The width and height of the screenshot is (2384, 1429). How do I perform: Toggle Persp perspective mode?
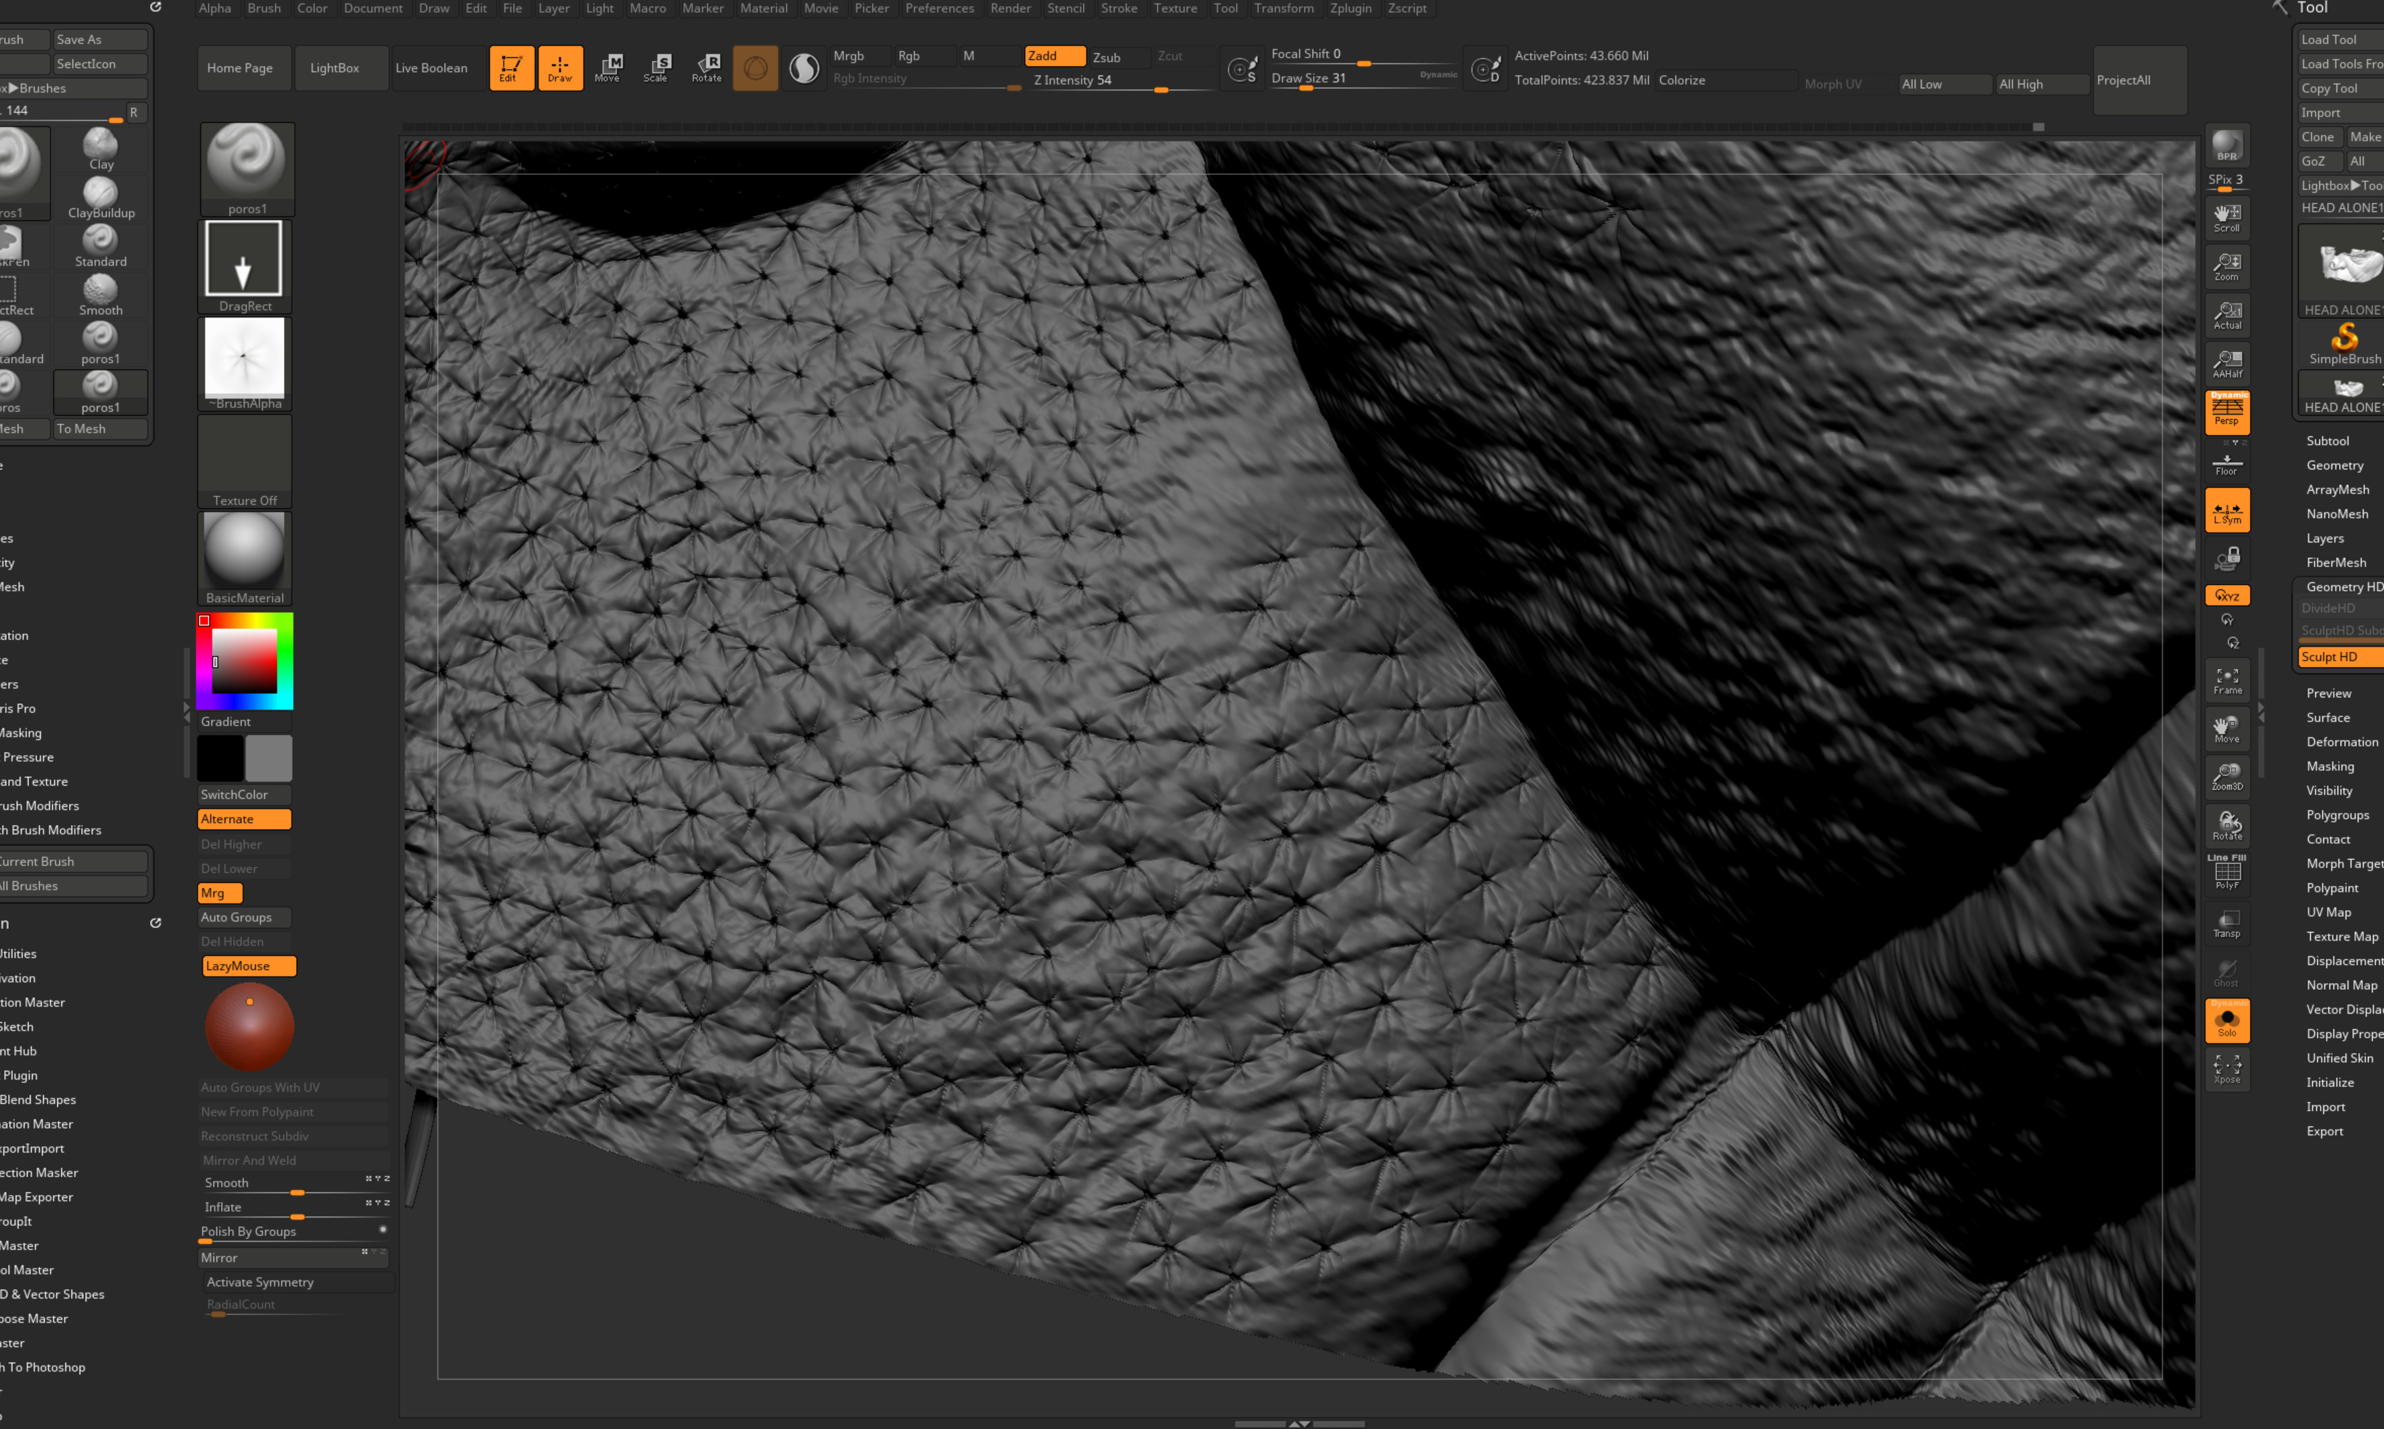coord(2226,411)
